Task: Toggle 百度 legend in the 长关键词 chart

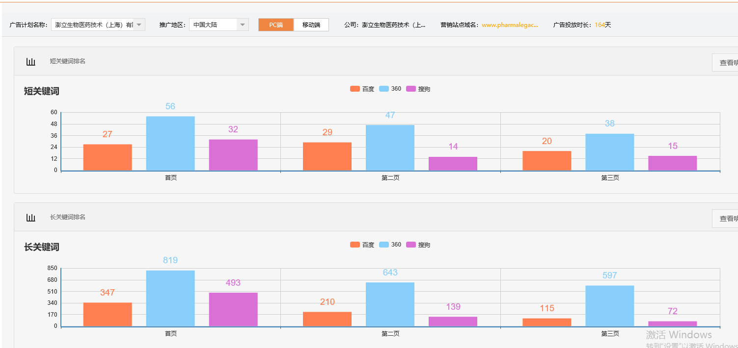Action: point(362,245)
